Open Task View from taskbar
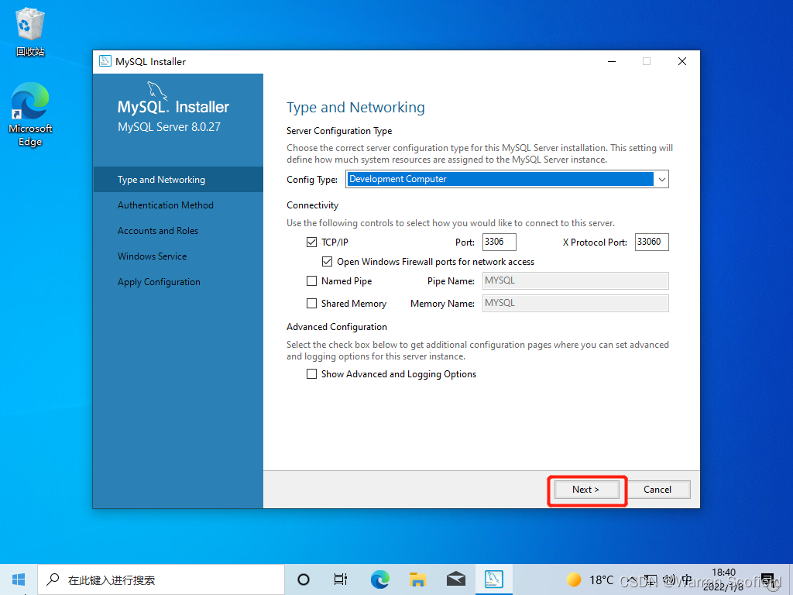The height and width of the screenshot is (595, 793). pos(341,580)
